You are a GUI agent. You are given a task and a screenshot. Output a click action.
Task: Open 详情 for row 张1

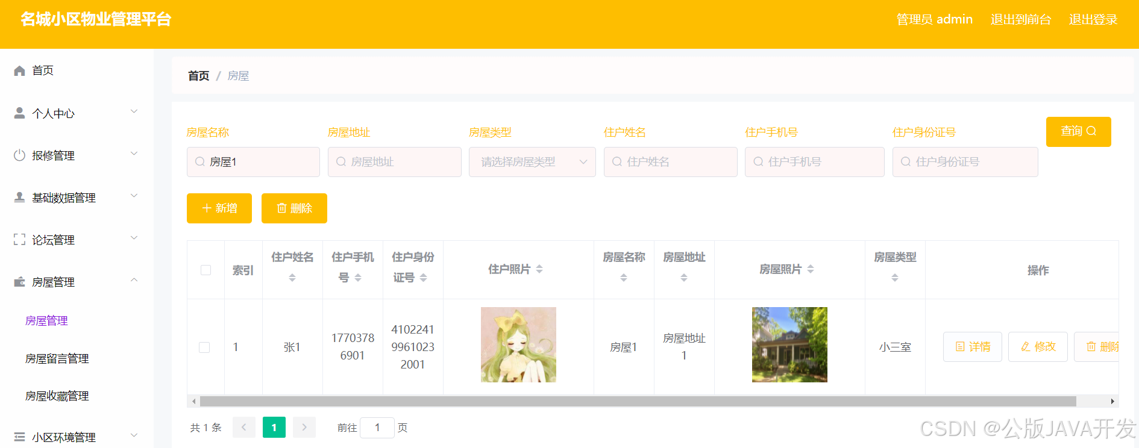pos(973,347)
